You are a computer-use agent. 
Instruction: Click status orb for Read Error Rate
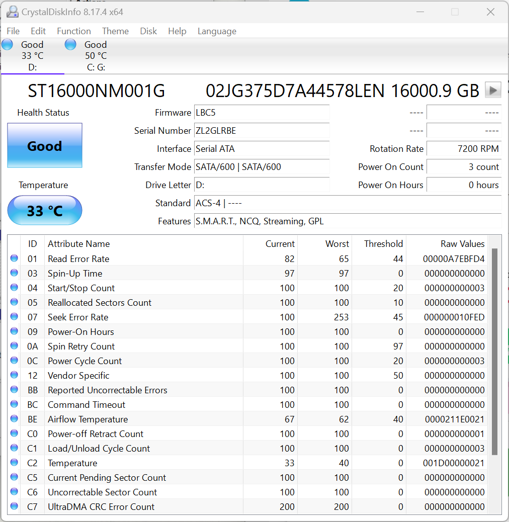pos(14,258)
